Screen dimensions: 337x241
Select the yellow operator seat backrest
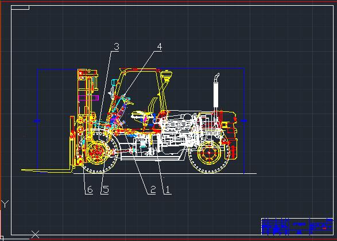(x=153, y=105)
